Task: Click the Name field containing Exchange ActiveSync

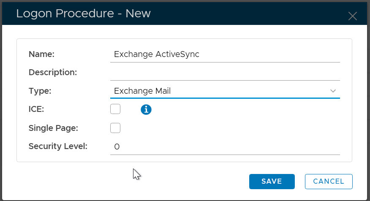Action: coord(225,54)
